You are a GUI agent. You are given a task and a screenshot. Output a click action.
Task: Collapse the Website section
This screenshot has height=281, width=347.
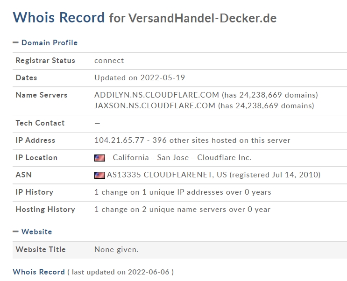click(x=32, y=232)
